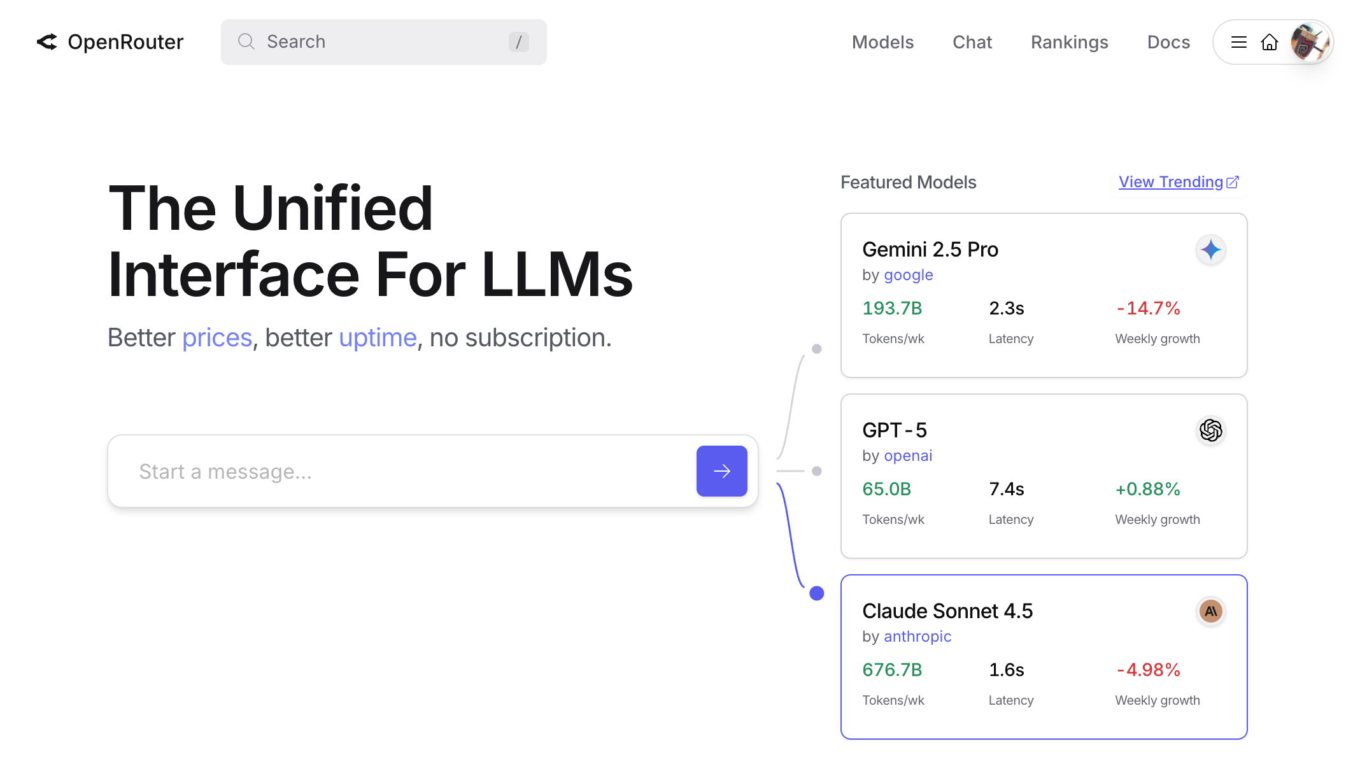Viewport: 1360px width, 783px height.
Task: Click the magnifying glass search icon
Action: tap(246, 42)
